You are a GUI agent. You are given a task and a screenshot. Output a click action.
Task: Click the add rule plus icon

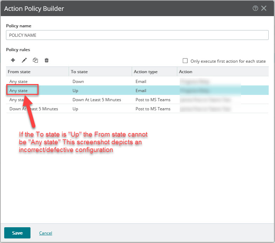[13, 60]
